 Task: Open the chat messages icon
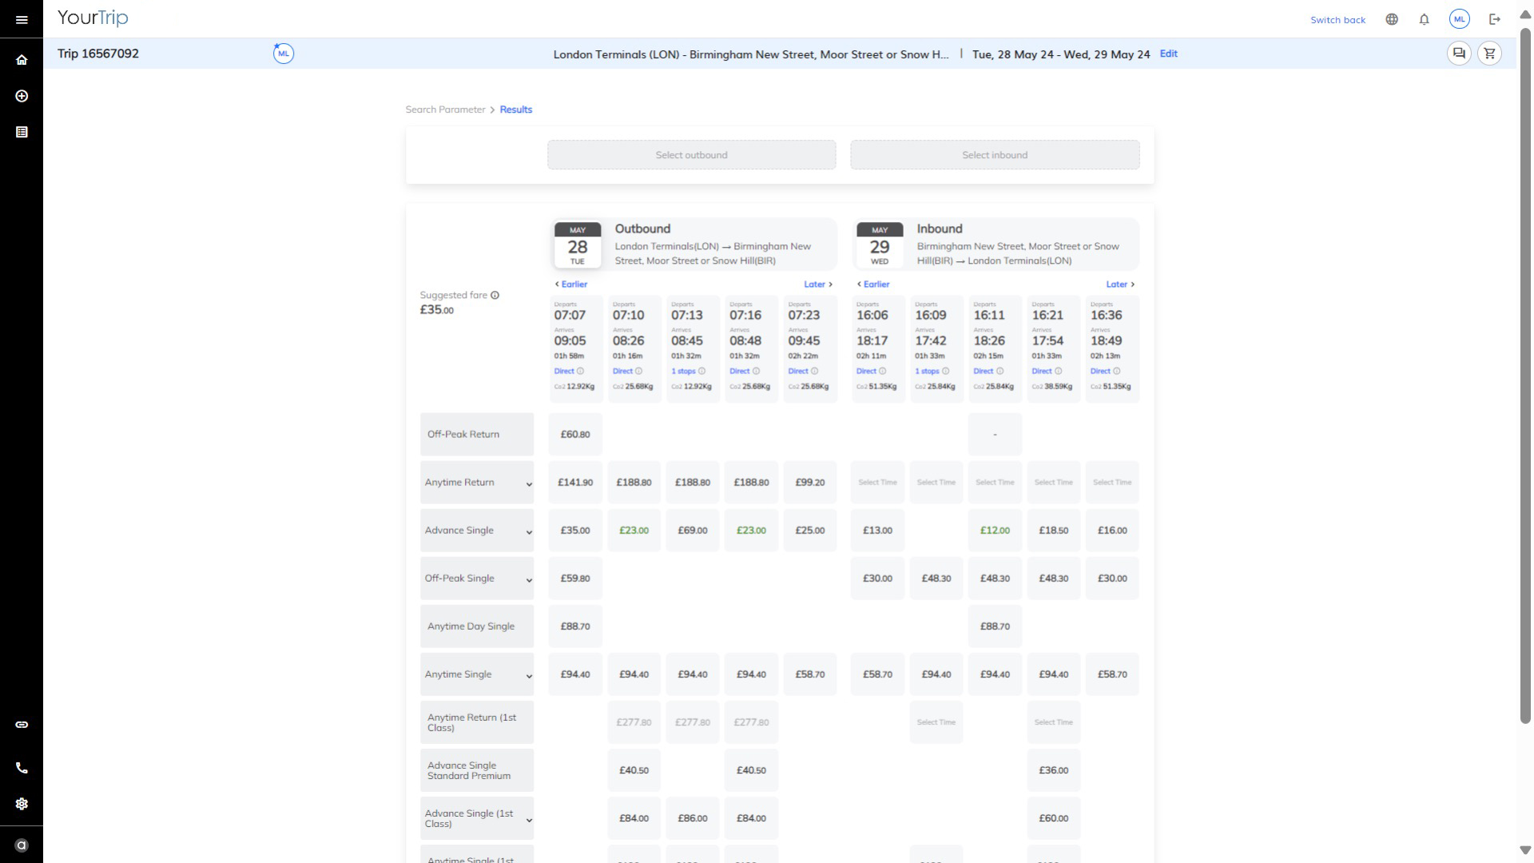pos(1459,54)
